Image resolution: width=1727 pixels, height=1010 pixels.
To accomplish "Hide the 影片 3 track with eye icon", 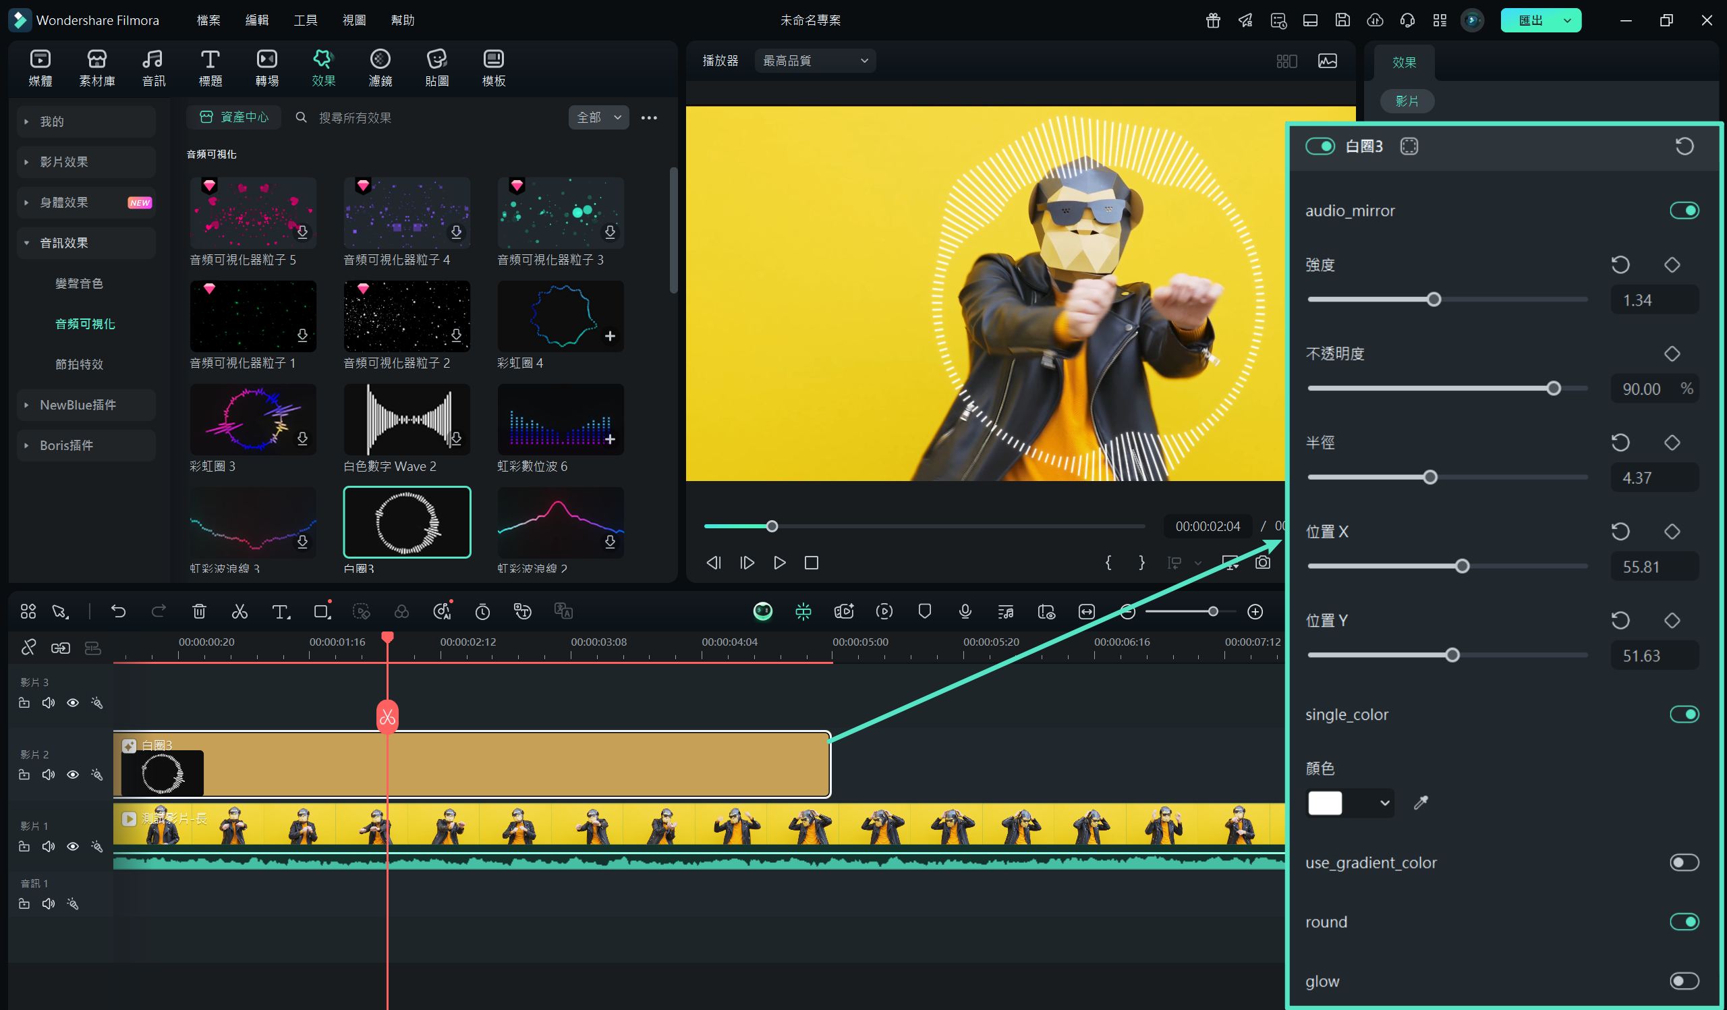I will click(x=73, y=702).
